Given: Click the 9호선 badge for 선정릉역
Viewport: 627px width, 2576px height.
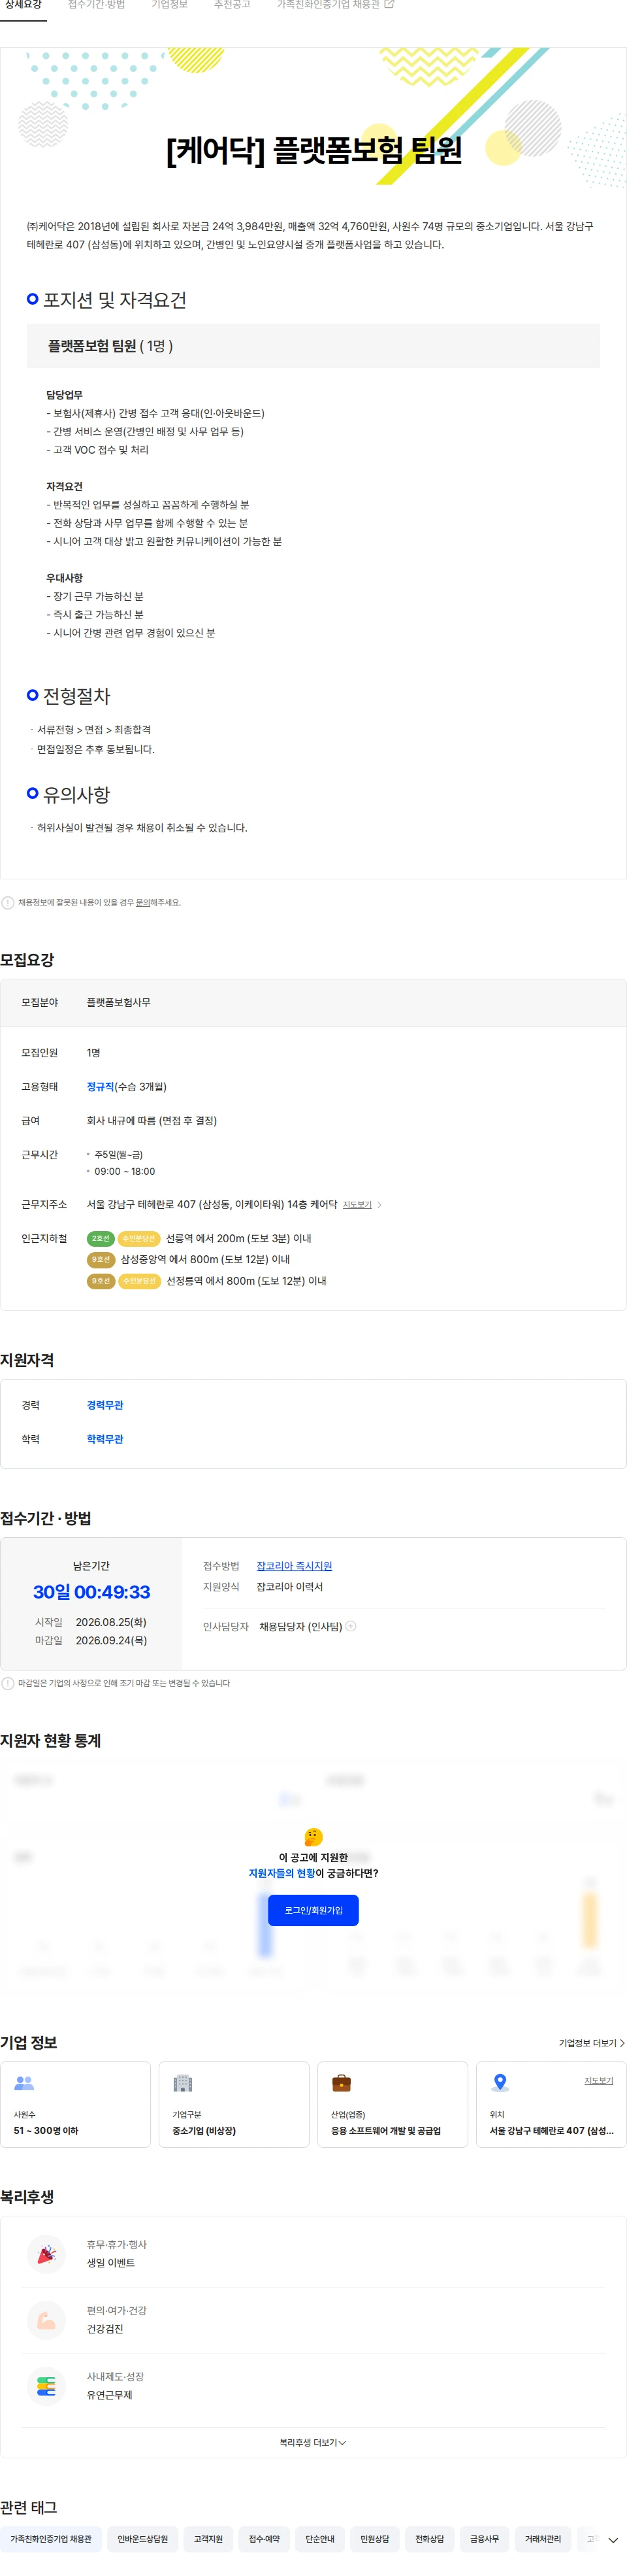Looking at the screenshot, I should coord(101,1280).
